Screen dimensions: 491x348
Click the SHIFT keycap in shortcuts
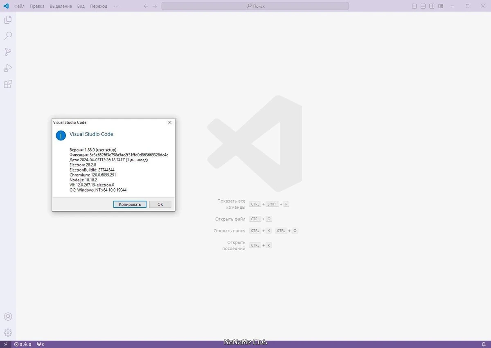point(272,204)
